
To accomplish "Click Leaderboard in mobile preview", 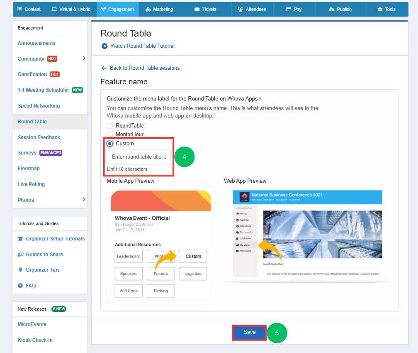I will tap(129, 256).
